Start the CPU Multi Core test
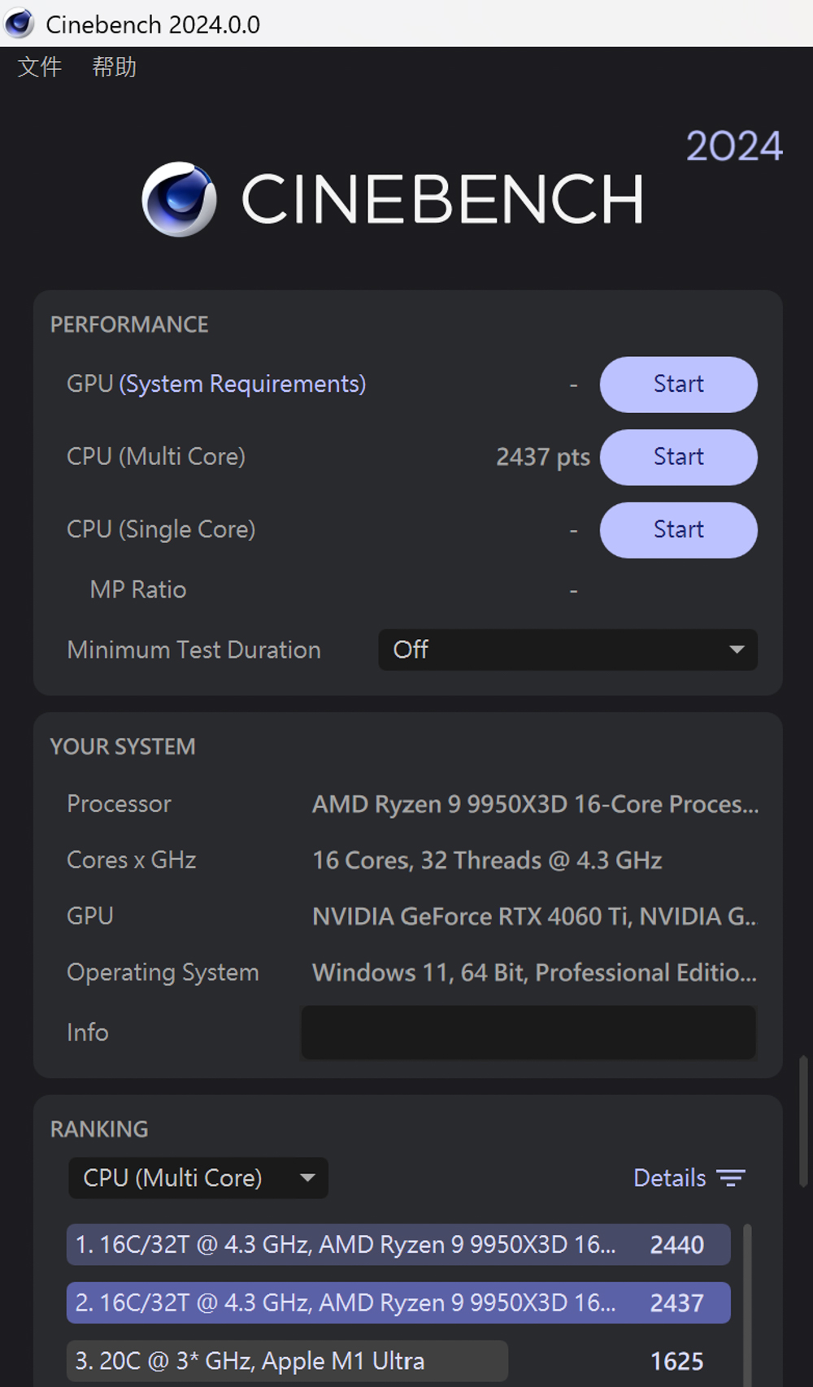The height and width of the screenshot is (1387, 813). (678, 457)
